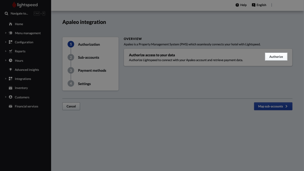Expand the Configuration section arrow
The height and width of the screenshot is (171, 304).
click(x=6, y=42)
